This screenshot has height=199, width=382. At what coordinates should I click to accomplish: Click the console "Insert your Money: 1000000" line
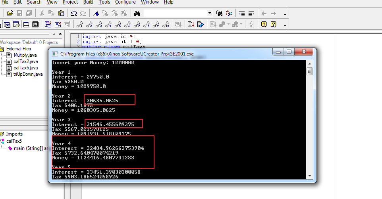93,63
